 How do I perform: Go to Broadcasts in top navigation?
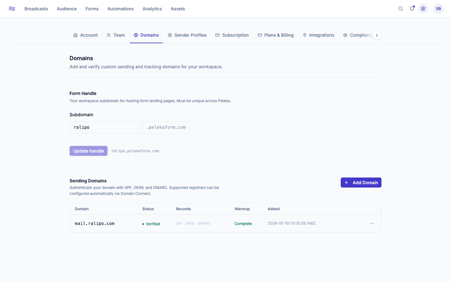36,9
